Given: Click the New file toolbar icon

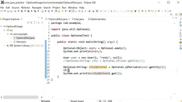Looking at the screenshot, I should click(x=2, y=11).
